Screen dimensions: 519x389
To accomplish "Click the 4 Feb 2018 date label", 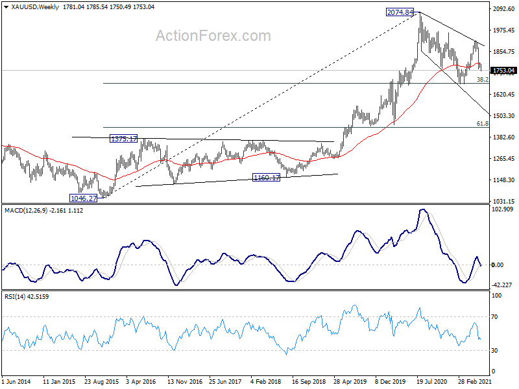I will click(x=266, y=381).
